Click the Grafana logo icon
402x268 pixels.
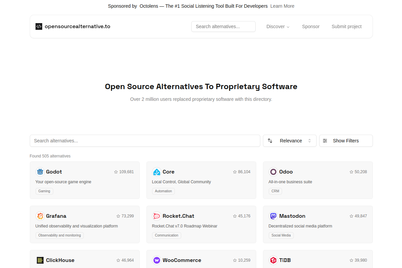click(x=40, y=216)
